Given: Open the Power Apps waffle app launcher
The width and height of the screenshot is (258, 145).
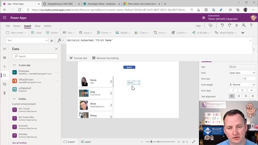Looking at the screenshot, I should [x=4, y=18].
